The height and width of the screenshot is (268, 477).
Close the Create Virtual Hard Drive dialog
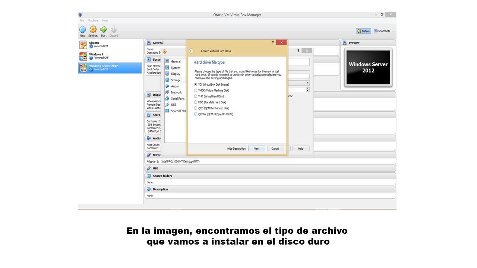[281, 42]
